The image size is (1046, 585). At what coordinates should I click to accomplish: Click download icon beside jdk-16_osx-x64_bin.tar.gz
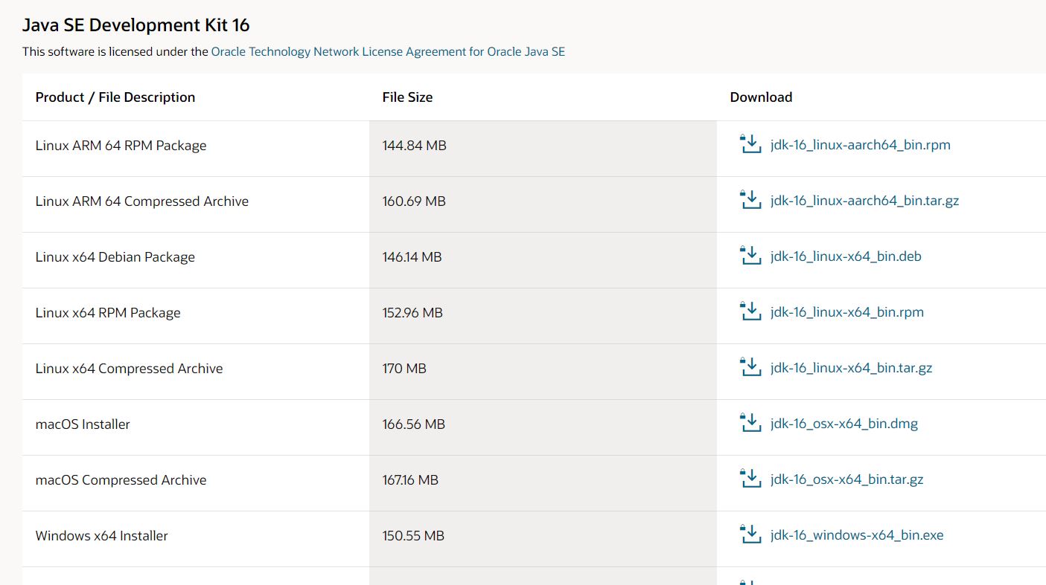pos(750,479)
